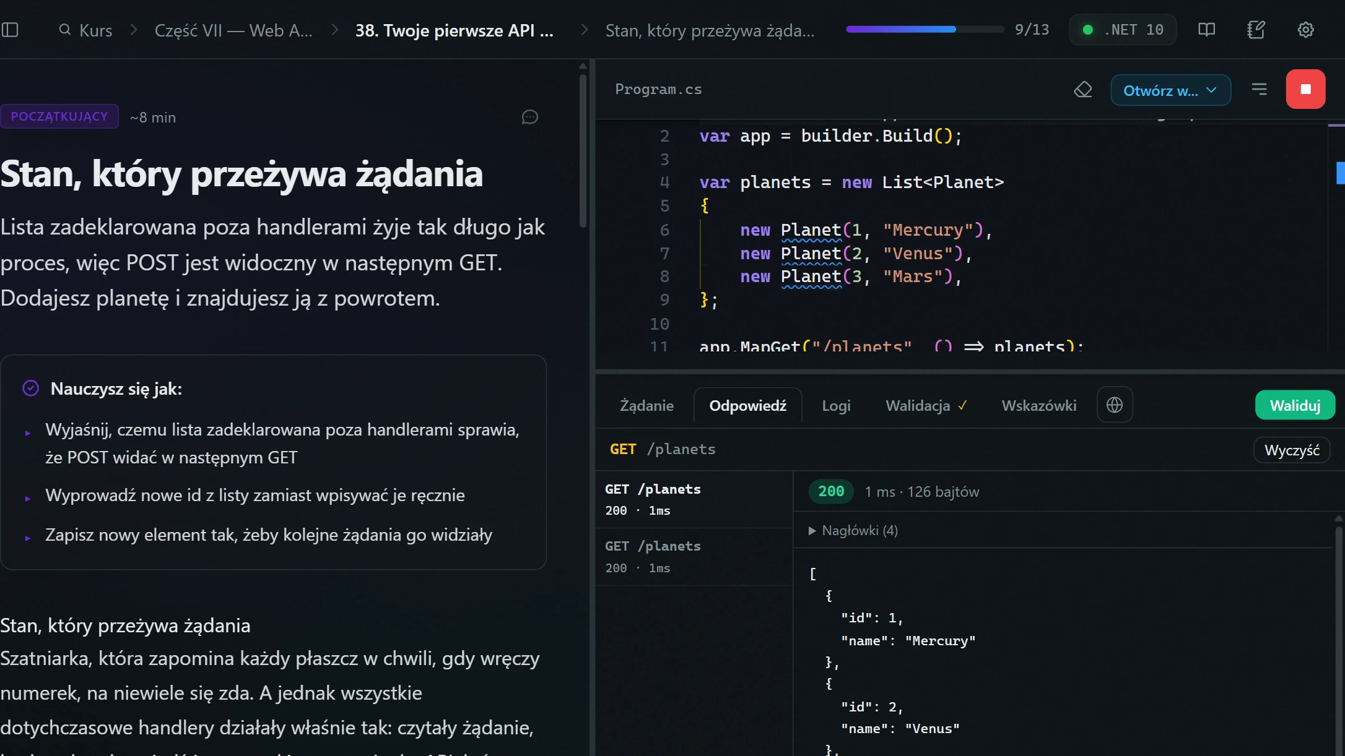Select the .NET 10 runtime status
1345x756 pixels.
tap(1123, 30)
